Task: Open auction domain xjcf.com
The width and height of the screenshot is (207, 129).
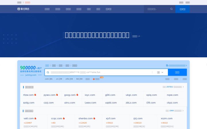Action: pyautogui.click(x=111, y=118)
